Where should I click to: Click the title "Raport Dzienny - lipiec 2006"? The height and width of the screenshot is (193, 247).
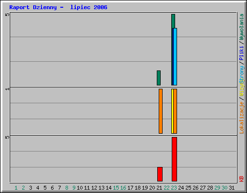(58, 7)
